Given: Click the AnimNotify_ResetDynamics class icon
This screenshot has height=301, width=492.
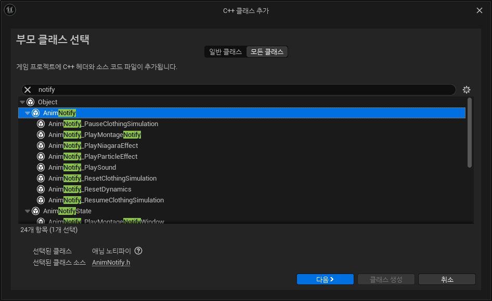Looking at the screenshot, I should coord(41,189).
